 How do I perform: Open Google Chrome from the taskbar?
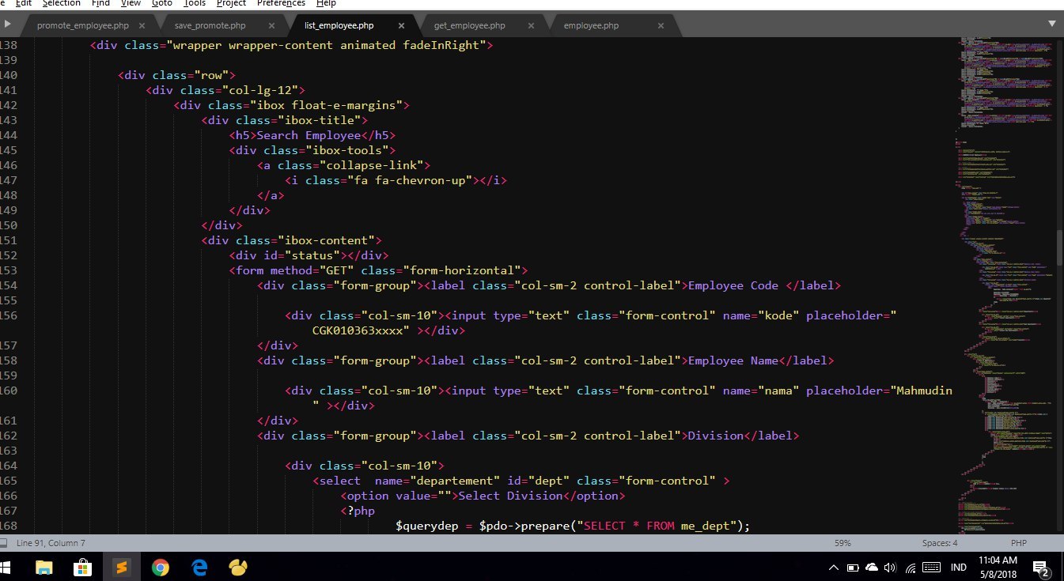coord(161,567)
